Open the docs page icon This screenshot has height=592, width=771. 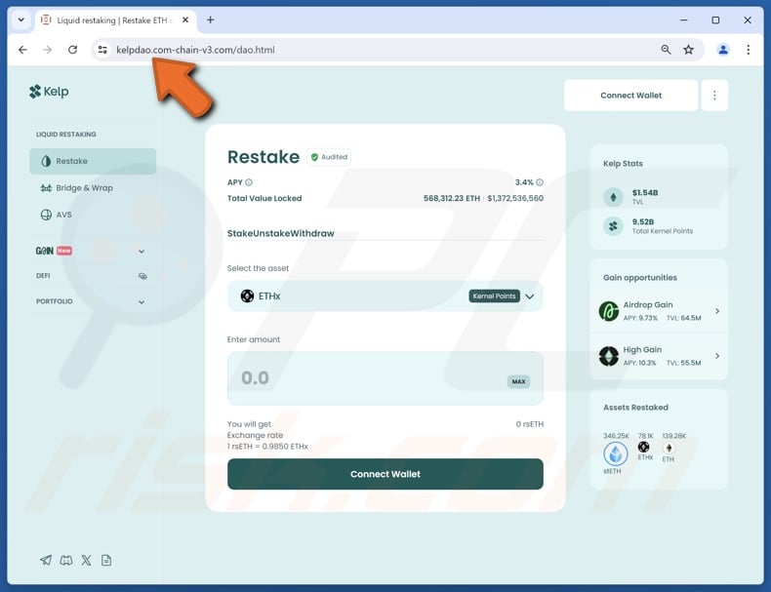pyautogui.click(x=106, y=560)
